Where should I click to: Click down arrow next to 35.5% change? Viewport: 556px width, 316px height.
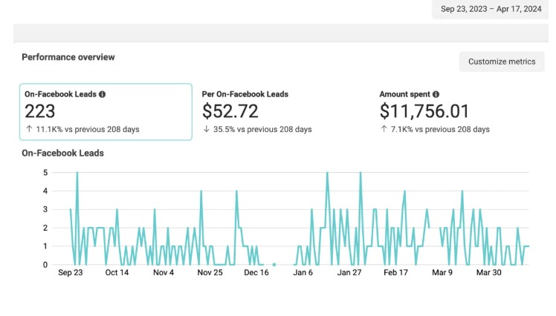coord(207,129)
